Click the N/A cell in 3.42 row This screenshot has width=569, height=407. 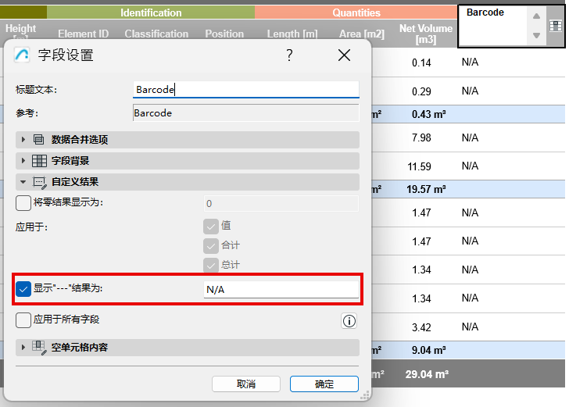[470, 327]
